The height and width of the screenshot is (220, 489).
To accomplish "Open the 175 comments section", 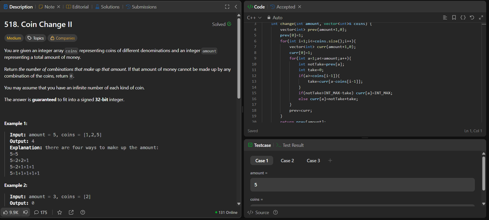I will [40, 213].
